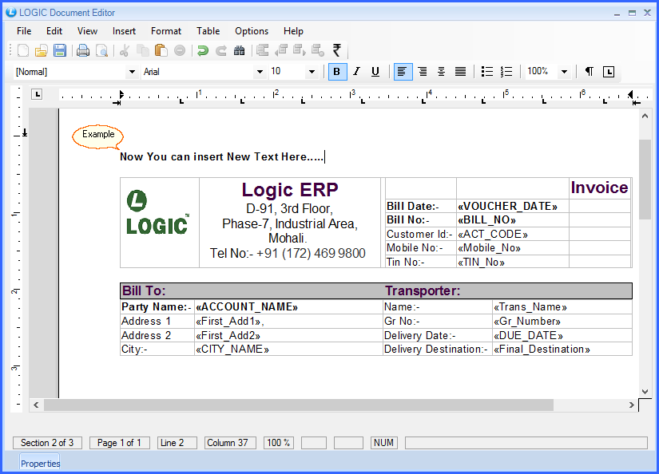The width and height of the screenshot is (659, 474).
Task: Click the open folder toolbar icon
Action: point(42,50)
